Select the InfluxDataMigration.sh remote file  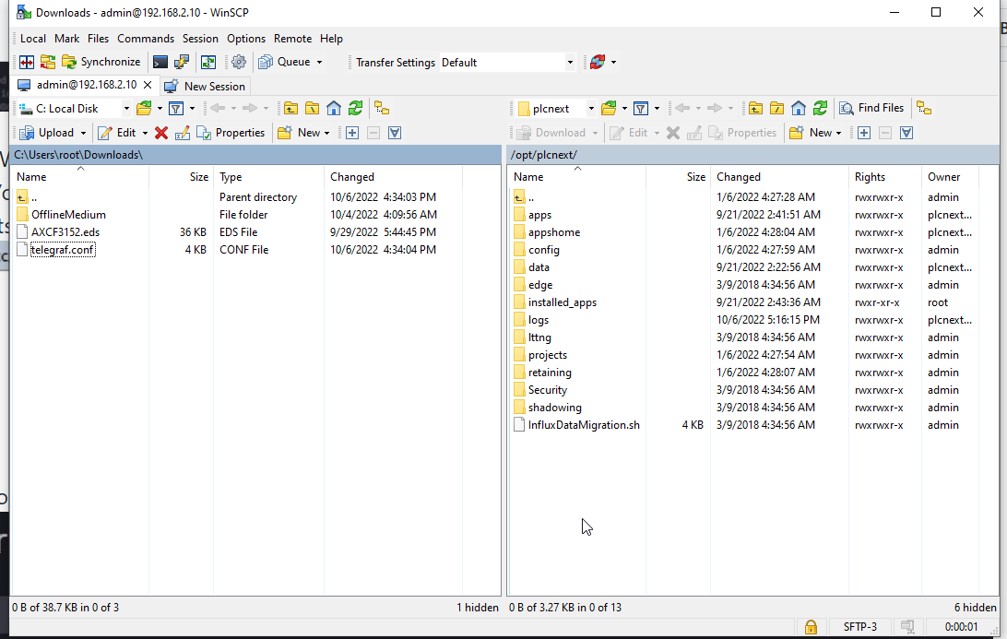click(x=584, y=425)
